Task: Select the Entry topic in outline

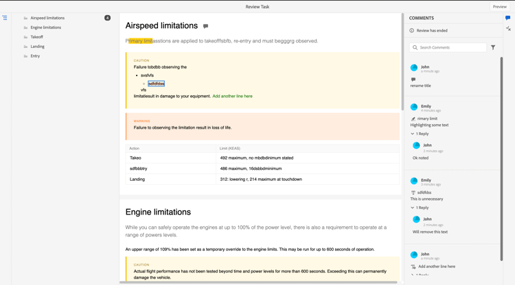Action: 35,56
